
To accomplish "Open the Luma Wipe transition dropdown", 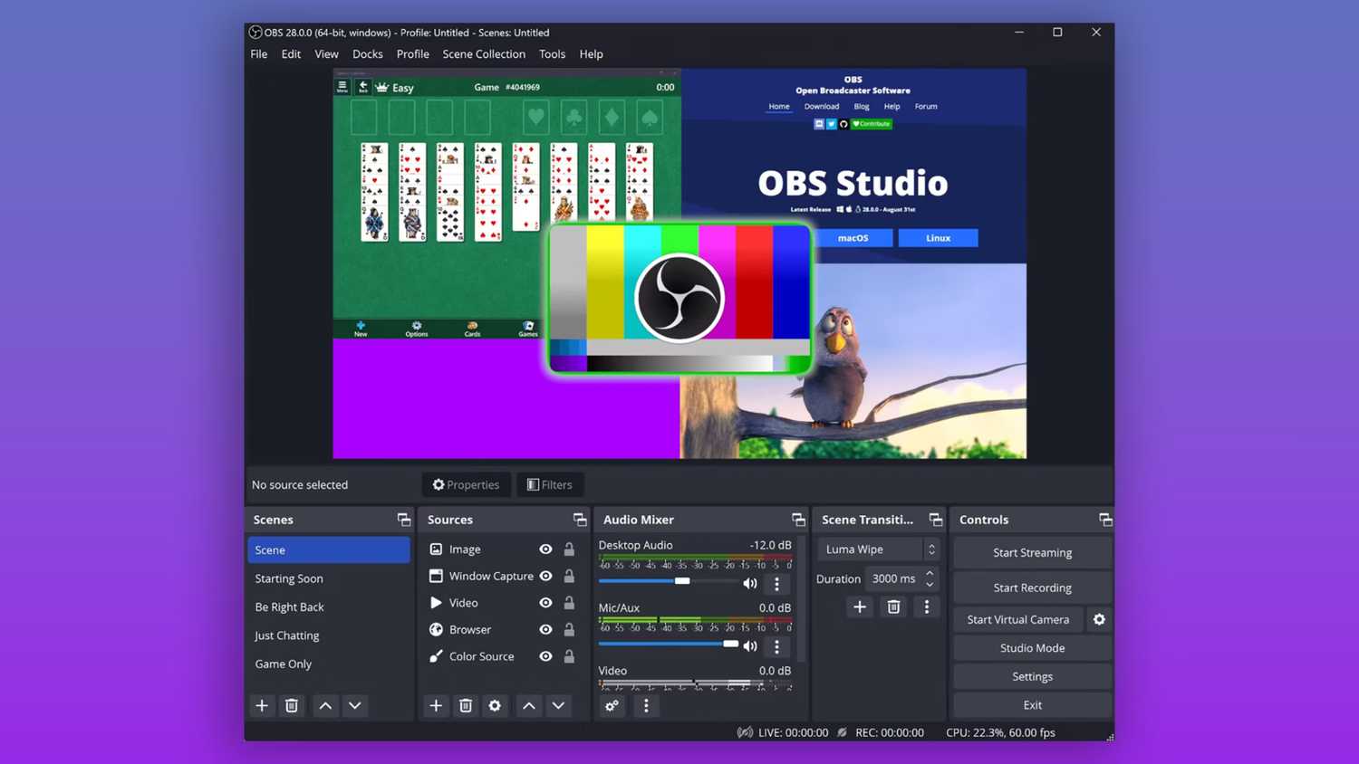I will 878,549.
